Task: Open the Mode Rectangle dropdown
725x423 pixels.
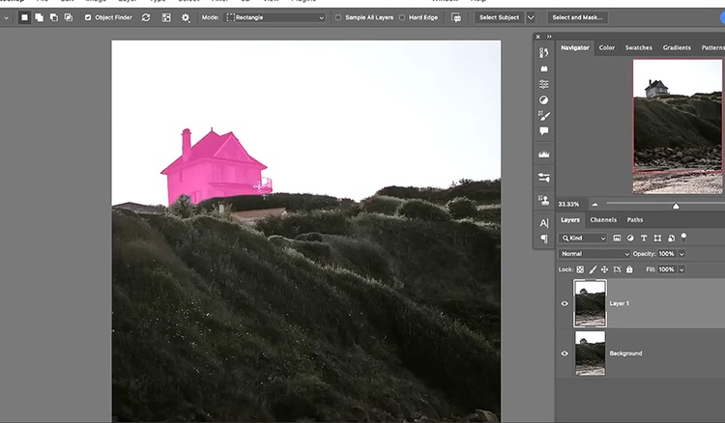Action: [275, 17]
